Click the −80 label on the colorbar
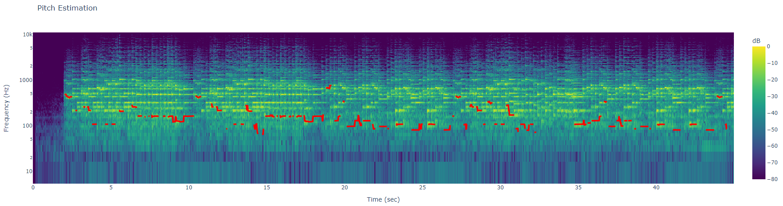The width and height of the screenshot is (783, 206). click(772, 179)
